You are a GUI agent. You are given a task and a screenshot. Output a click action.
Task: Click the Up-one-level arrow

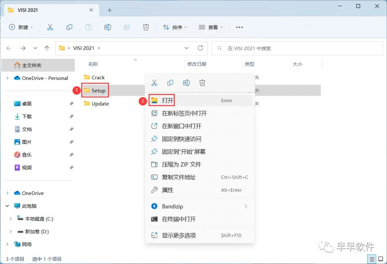pyautogui.click(x=47, y=48)
